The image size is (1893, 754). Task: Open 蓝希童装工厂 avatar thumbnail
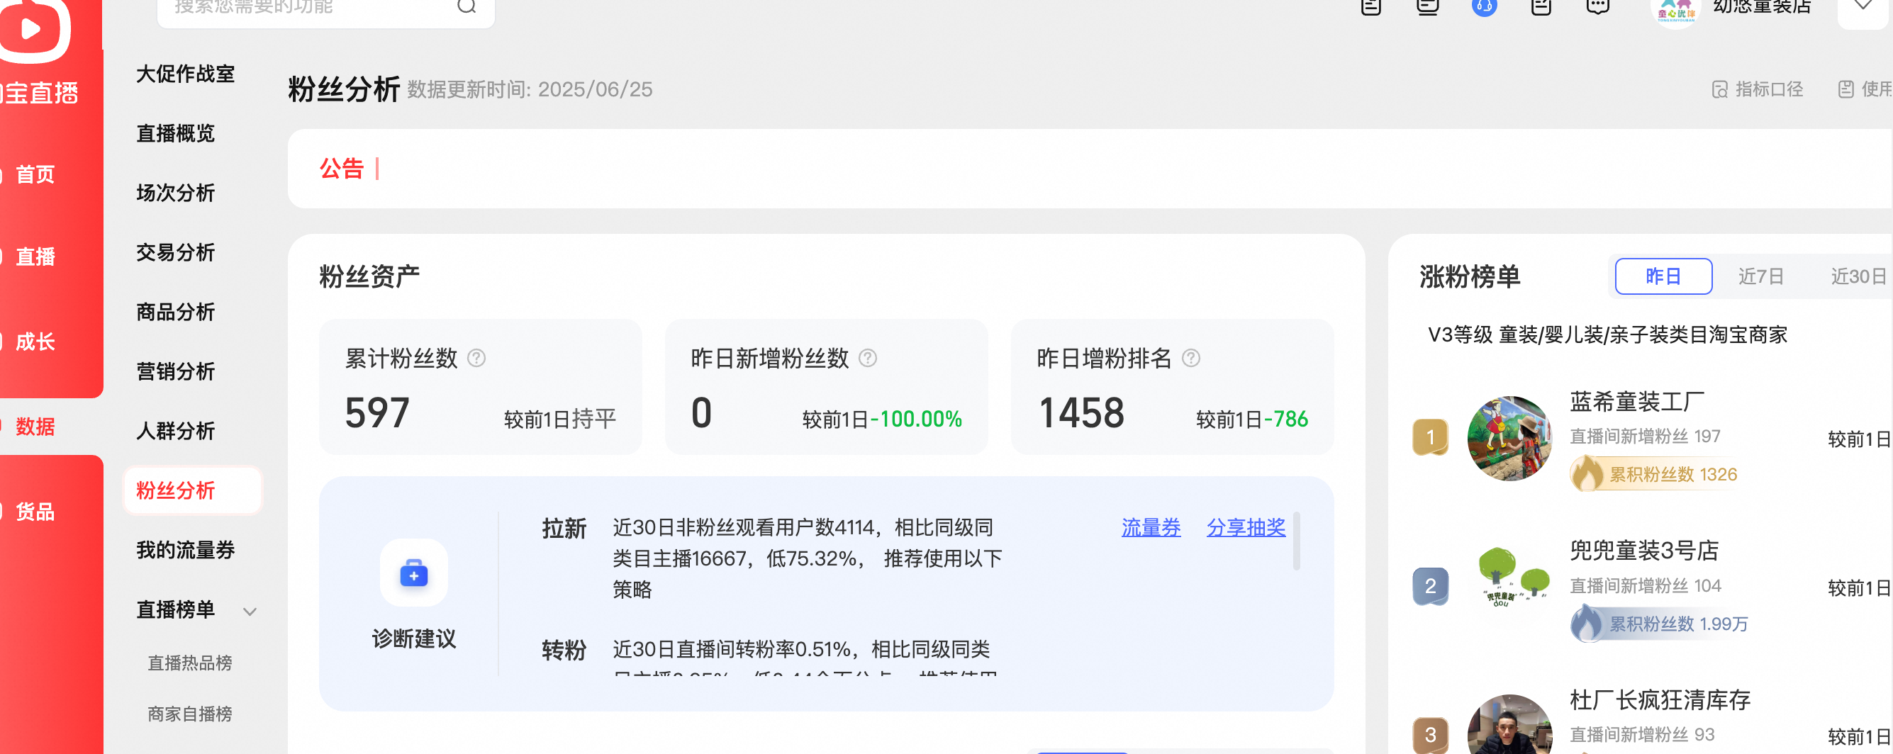click(1509, 439)
